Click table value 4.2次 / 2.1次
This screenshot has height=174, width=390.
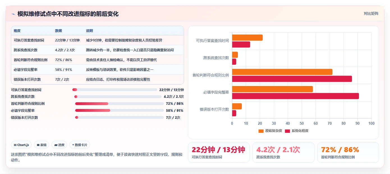coord(65,50)
